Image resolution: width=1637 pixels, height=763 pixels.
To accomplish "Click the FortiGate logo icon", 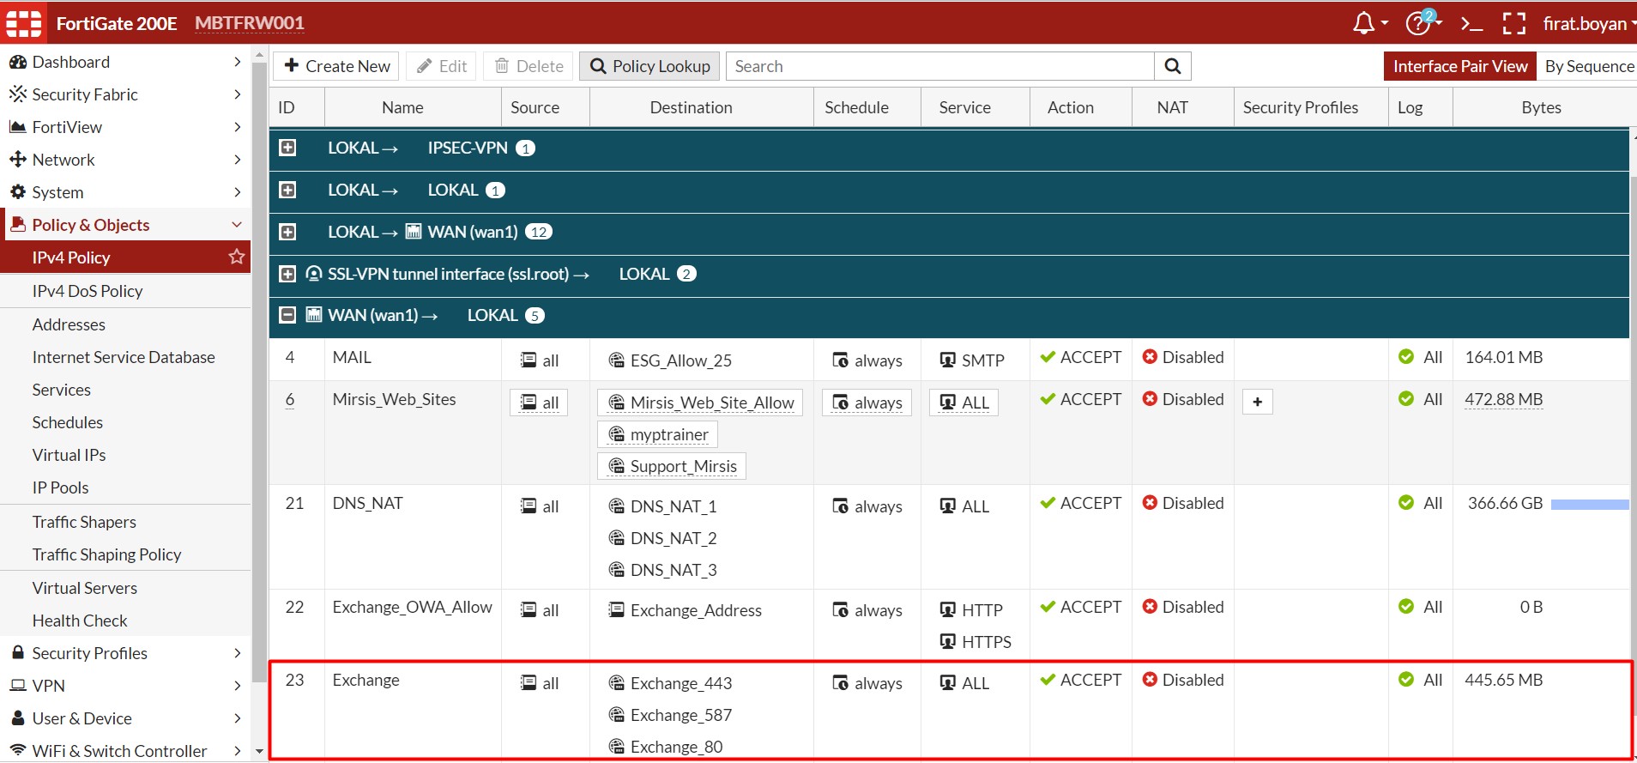I will 24,23.
